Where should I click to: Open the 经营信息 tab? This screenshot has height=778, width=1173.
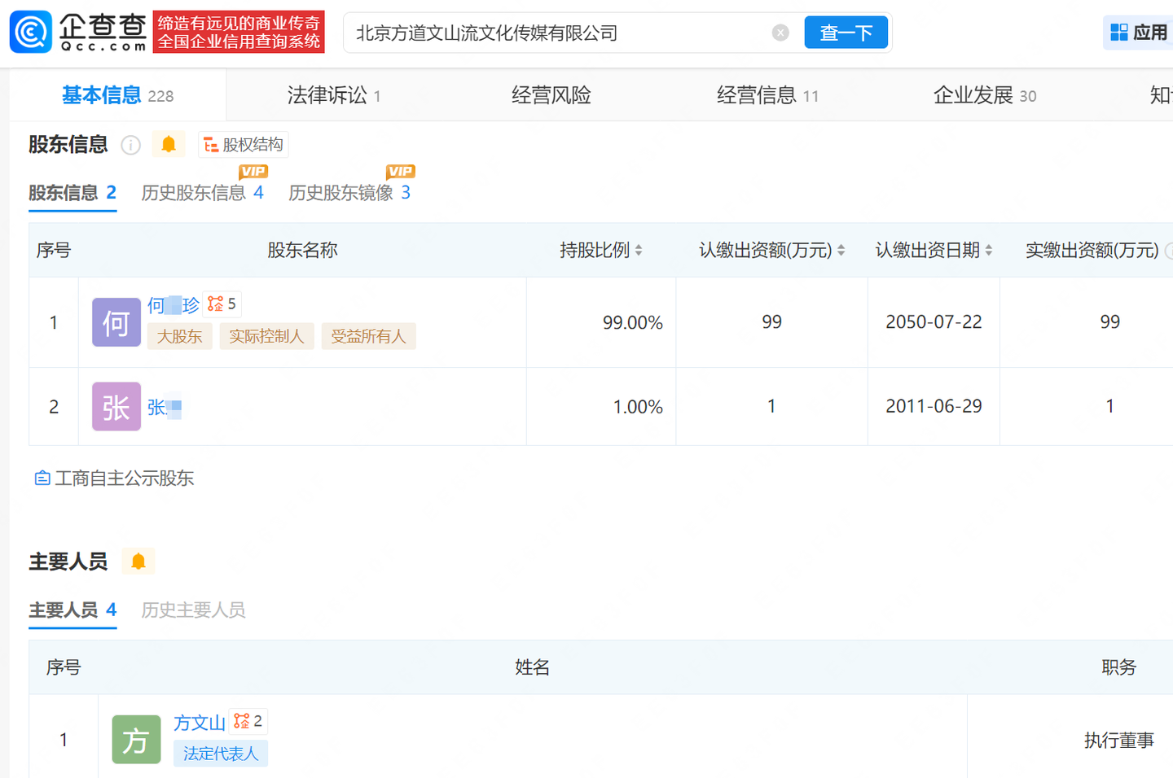(x=767, y=95)
